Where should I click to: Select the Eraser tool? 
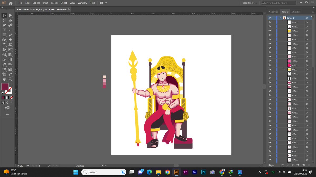coord(11,40)
